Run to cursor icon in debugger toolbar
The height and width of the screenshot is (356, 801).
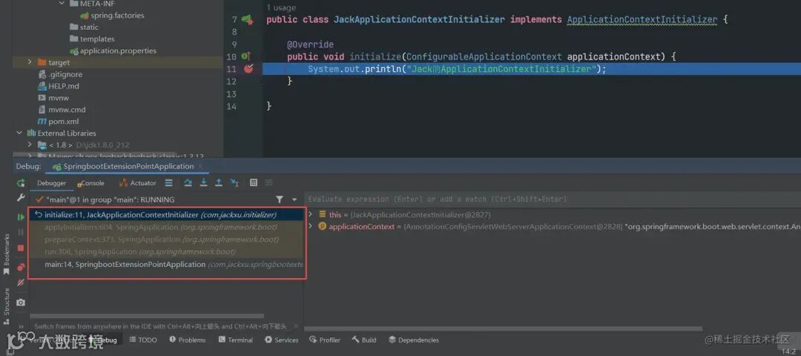tap(234, 183)
